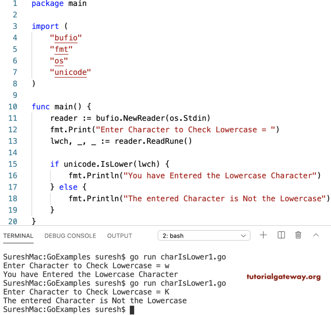Click the else keyword on line 17
This screenshot has width=331, height=315.
68,187
